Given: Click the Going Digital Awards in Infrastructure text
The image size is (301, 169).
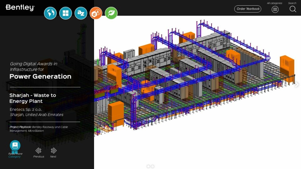Looking at the screenshot, I should coord(34,66).
